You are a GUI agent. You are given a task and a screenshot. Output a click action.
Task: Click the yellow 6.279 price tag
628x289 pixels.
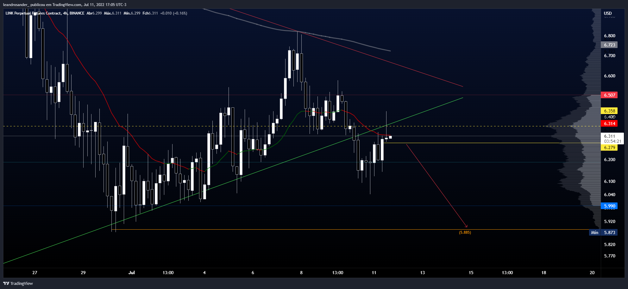609,148
